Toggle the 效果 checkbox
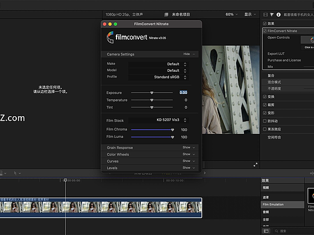Screen dimensions: 314x235 click(x=264, y=23)
